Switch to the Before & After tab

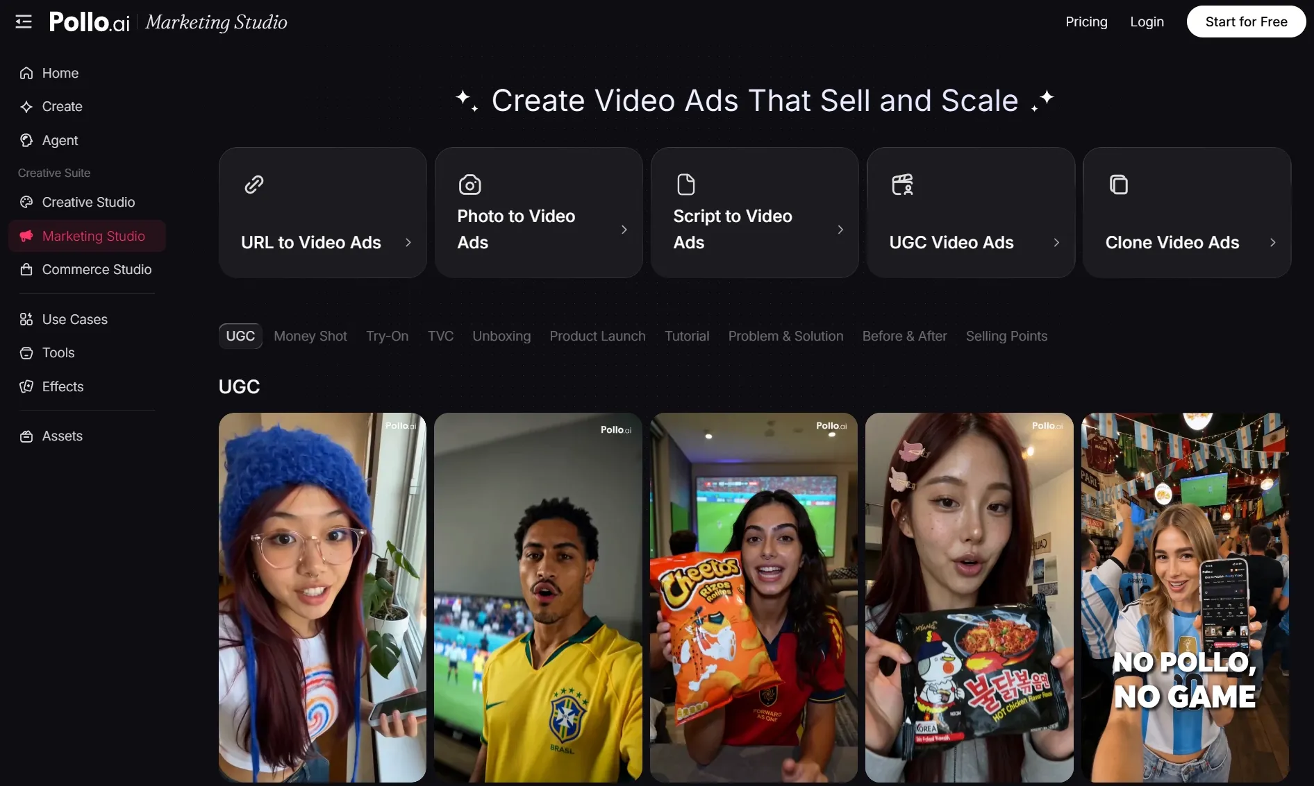coord(904,336)
